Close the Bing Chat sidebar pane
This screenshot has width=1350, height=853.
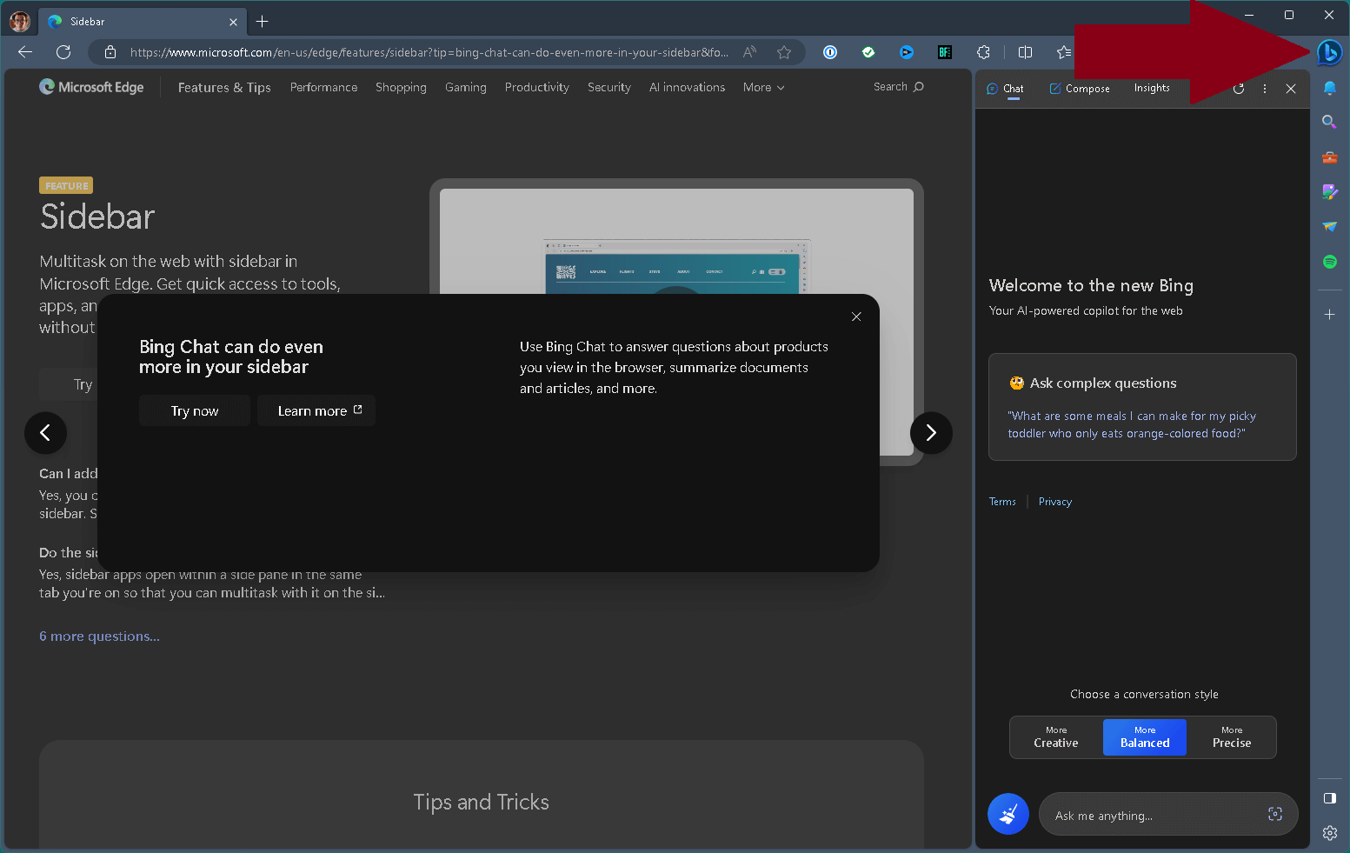1291,89
